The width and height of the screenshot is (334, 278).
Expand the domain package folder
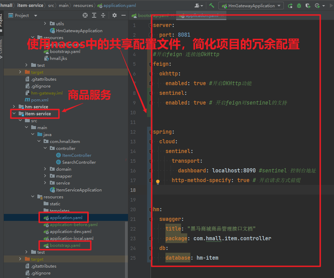pyautogui.click(x=45, y=169)
